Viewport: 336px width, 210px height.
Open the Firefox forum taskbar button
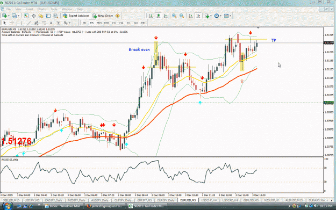click(105, 206)
